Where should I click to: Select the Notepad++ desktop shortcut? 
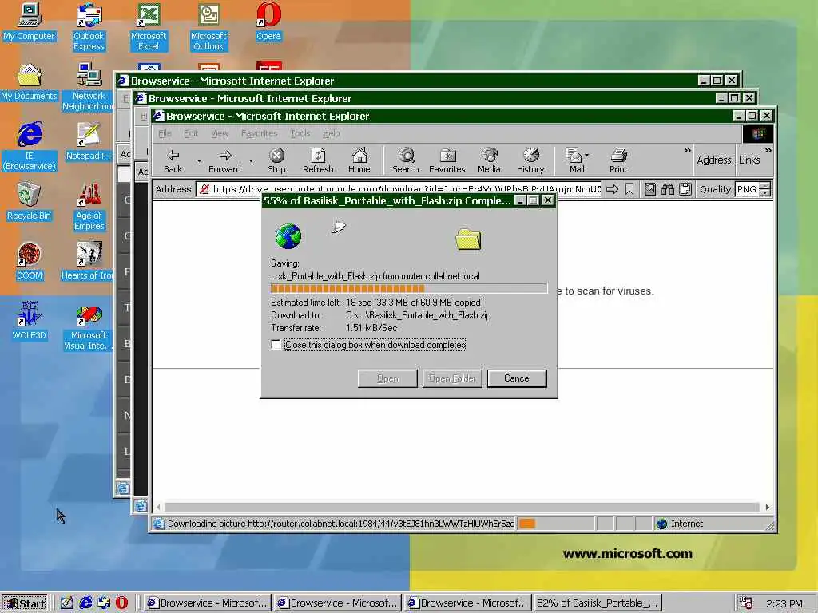pos(89,142)
